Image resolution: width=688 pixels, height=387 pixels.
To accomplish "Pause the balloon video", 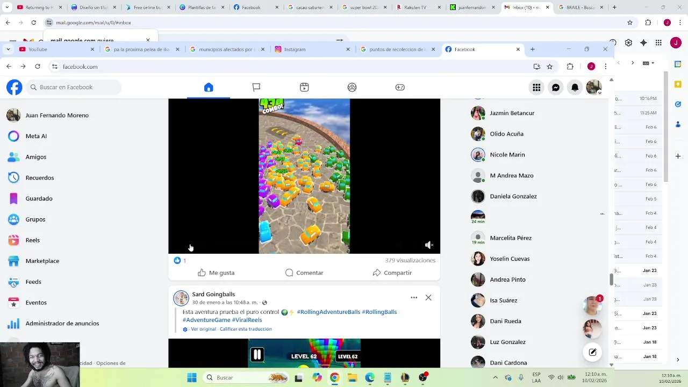I will click(257, 355).
